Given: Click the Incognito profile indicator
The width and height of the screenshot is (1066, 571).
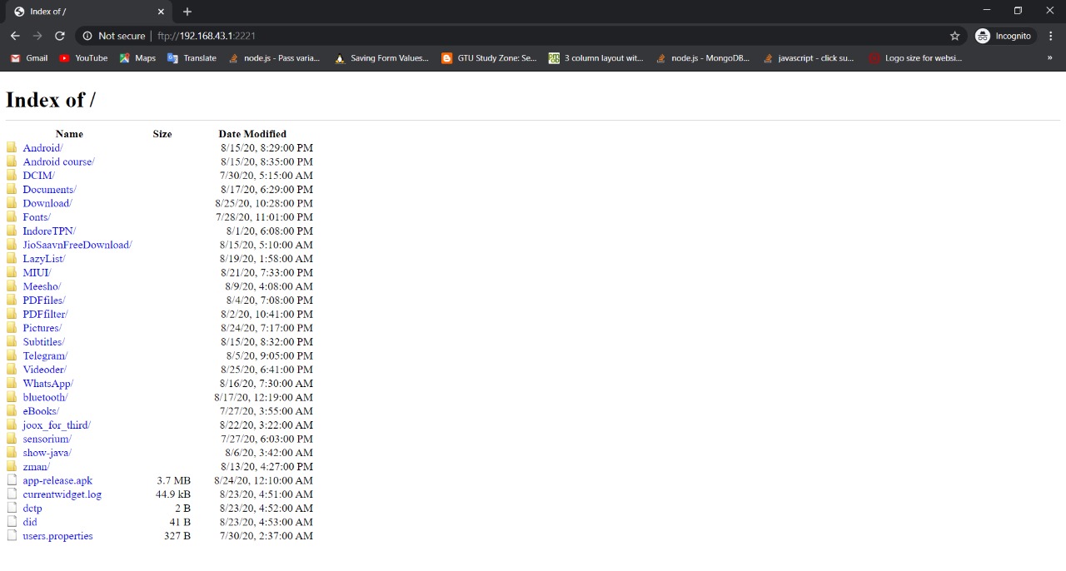Looking at the screenshot, I should 1004,36.
